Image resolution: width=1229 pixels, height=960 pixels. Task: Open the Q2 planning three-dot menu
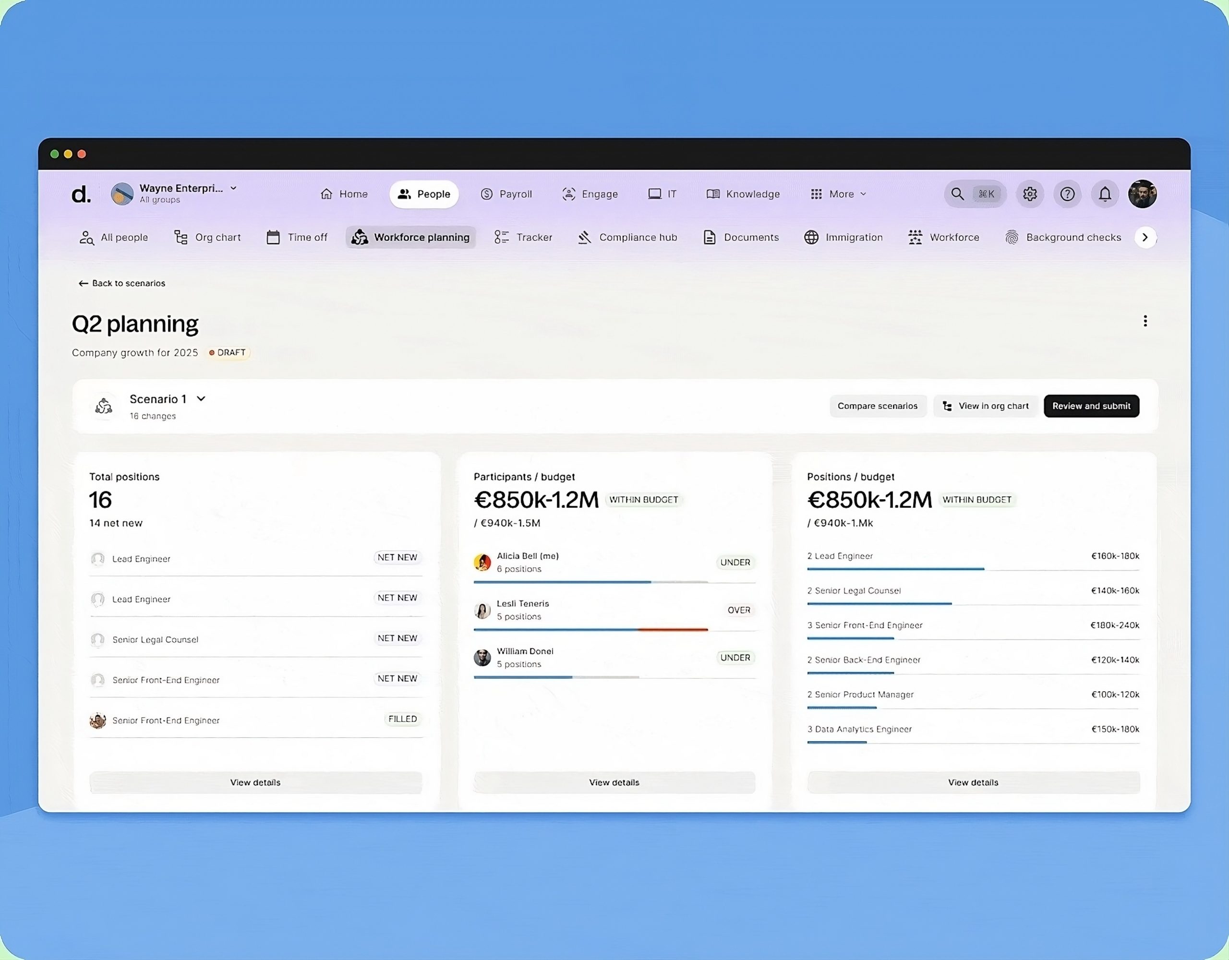click(x=1145, y=321)
